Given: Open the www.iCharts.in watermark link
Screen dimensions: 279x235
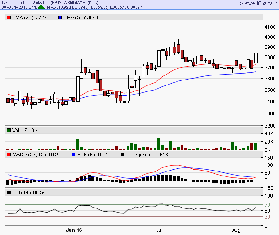Looking at the screenshot, I should pos(258,3).
